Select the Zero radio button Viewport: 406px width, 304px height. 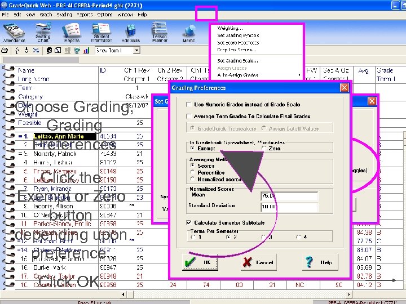[x=264, y=148]
